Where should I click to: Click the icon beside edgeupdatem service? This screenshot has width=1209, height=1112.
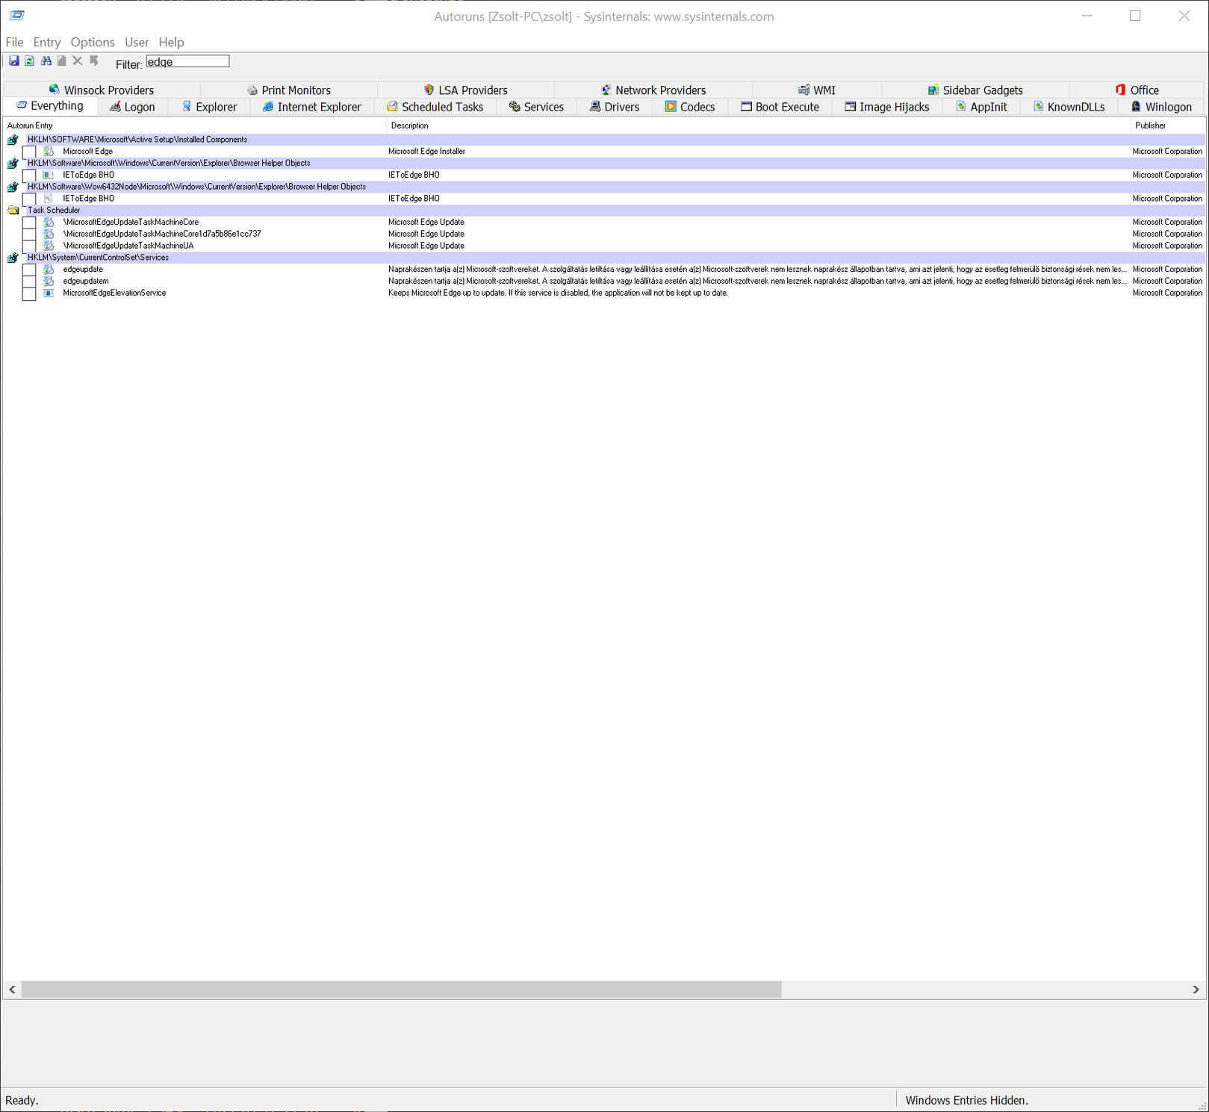(49, 282)
